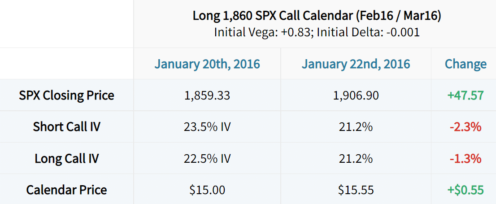Select the Calendar Price row label
The image size is (496, 204).
pyautogui.click(x=66, y=190)
